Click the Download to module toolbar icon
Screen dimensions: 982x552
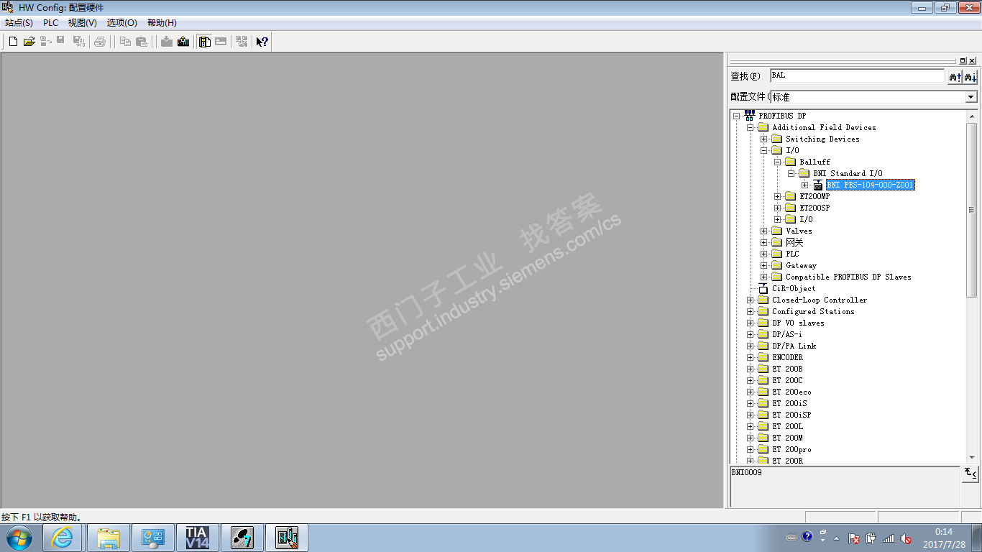(167, 42)
